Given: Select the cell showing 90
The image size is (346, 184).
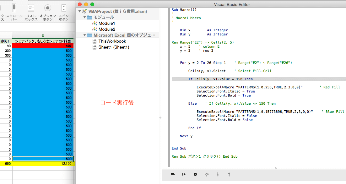Looking at the screenshot, I should tap(6, 46).
